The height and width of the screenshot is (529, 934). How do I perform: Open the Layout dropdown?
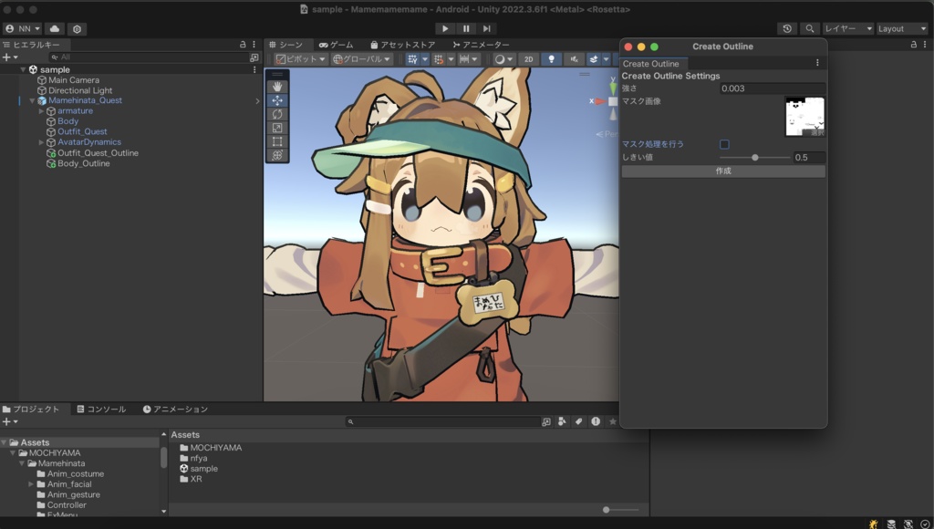[901, 29]
